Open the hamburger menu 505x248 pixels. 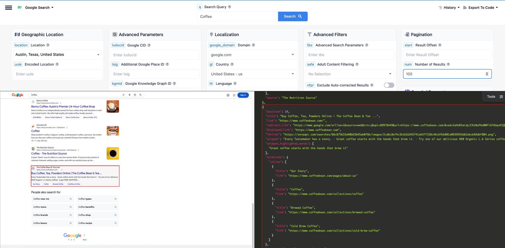(9, 8)
